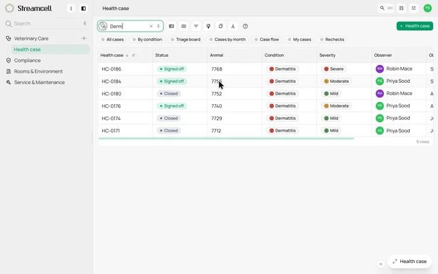Toggle sort arrow in Health case header
The height and width of the screenshot is (274, 438).
pyautogui.click(x=127, y=55)
